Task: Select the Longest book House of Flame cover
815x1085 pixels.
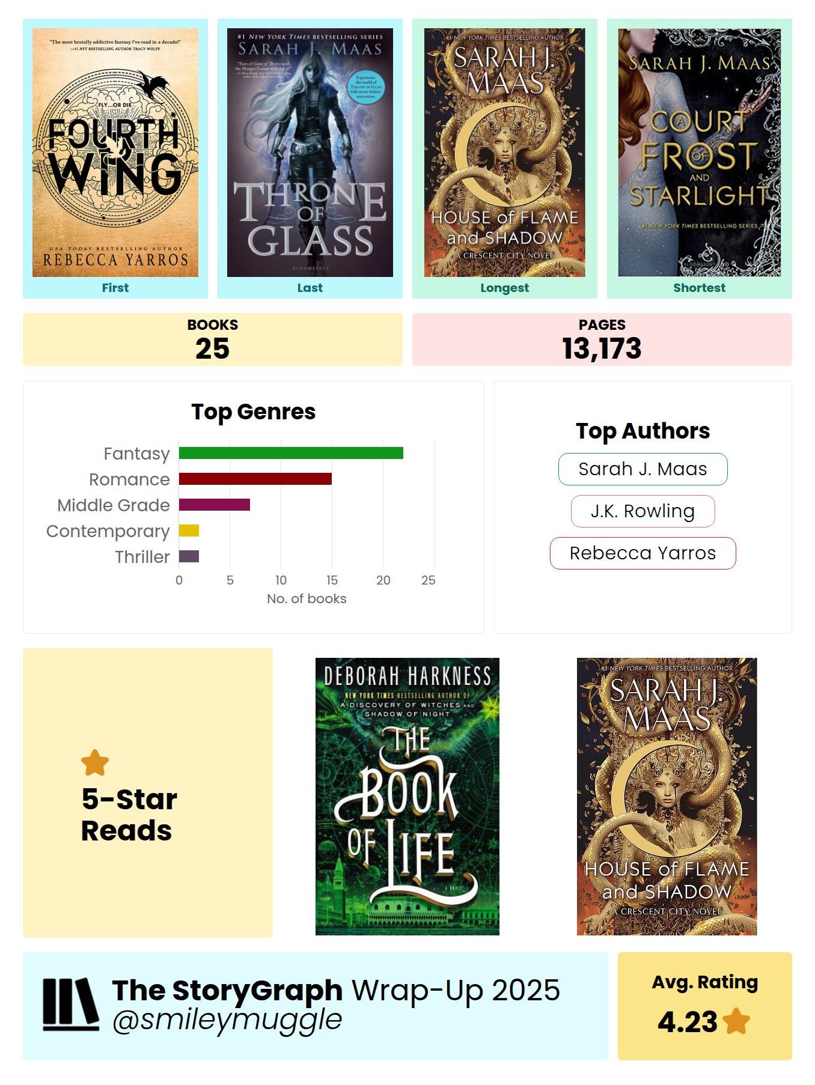Action: point(505,153)
